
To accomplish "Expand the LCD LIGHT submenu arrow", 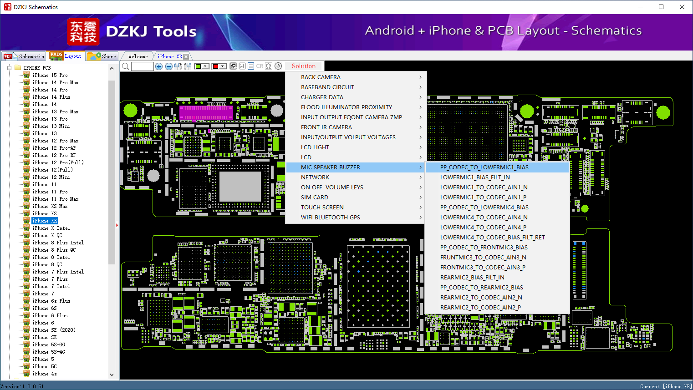I will [420, 147].
